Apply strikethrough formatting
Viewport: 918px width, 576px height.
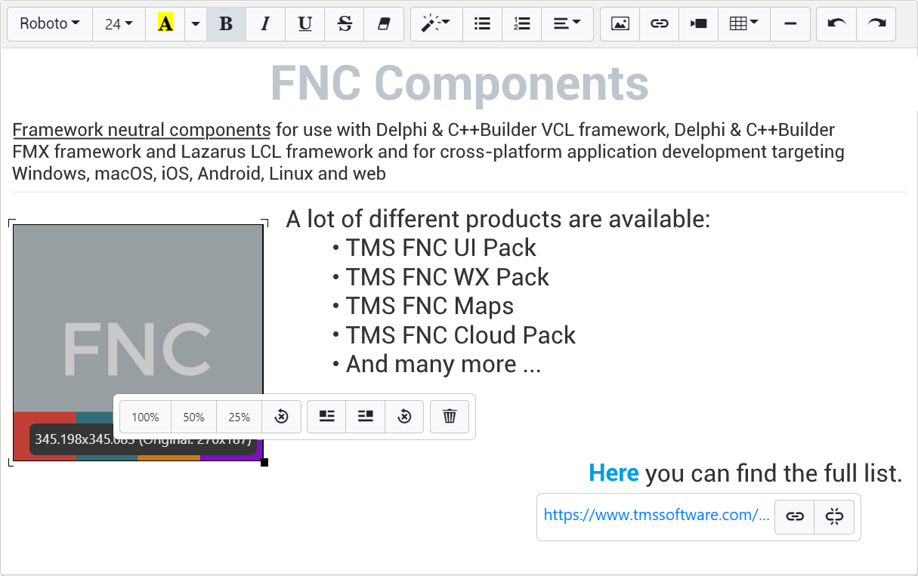click(344, 23)
